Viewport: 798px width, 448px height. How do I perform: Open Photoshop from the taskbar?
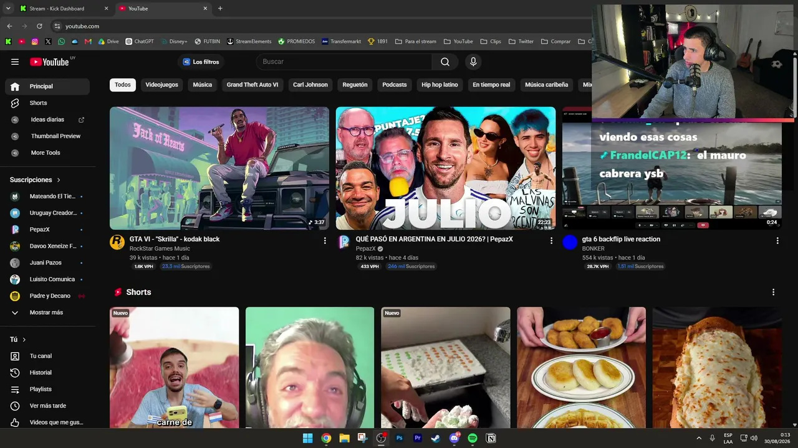[x=400, y=438]
